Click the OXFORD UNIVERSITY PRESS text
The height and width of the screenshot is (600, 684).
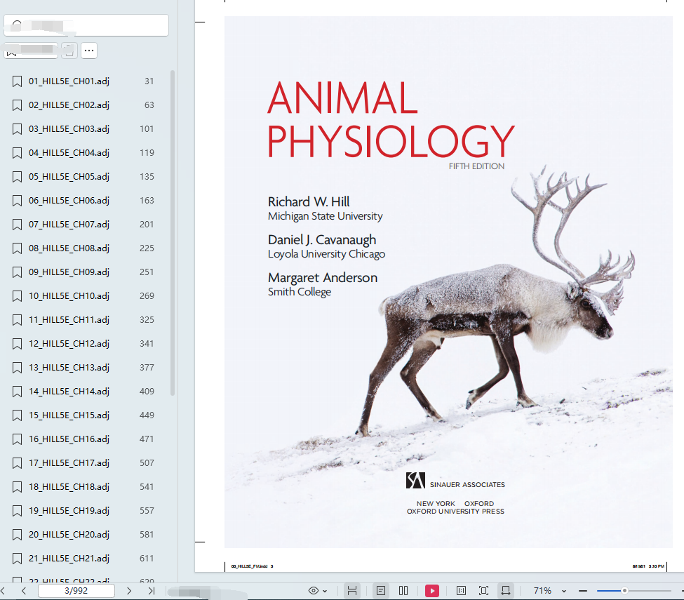[455, 512]
